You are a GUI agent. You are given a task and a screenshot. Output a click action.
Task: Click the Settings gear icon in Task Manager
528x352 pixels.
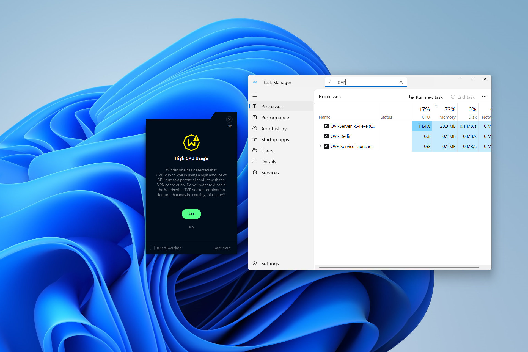coord(255,264)
